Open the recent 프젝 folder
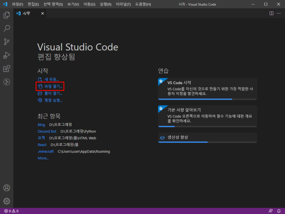The width and height of the screenshot is (285, 214). click(41, 138)
